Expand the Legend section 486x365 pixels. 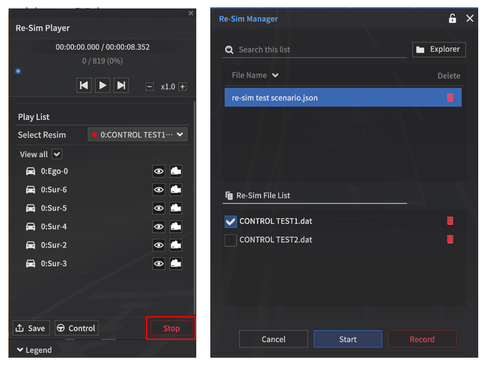click(x=35, y=350)
